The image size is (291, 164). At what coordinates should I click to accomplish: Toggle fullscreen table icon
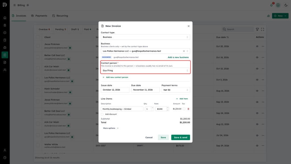(x=262, y=29)
